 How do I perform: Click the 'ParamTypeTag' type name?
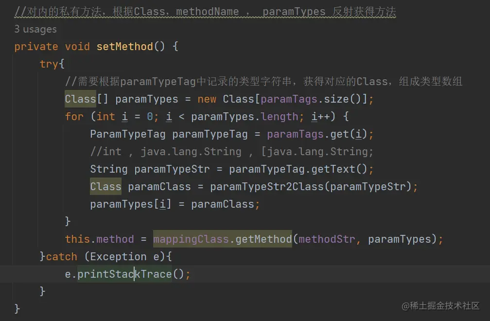(x=128, y=134)
